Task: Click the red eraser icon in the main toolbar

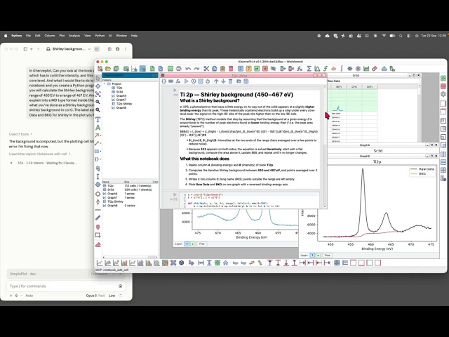Action: [x=374, y=69]
